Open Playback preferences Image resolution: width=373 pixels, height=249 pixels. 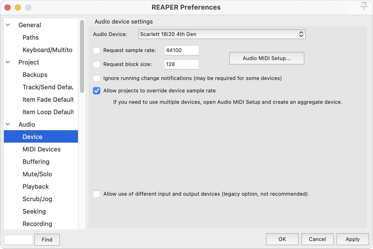(36, 187)
